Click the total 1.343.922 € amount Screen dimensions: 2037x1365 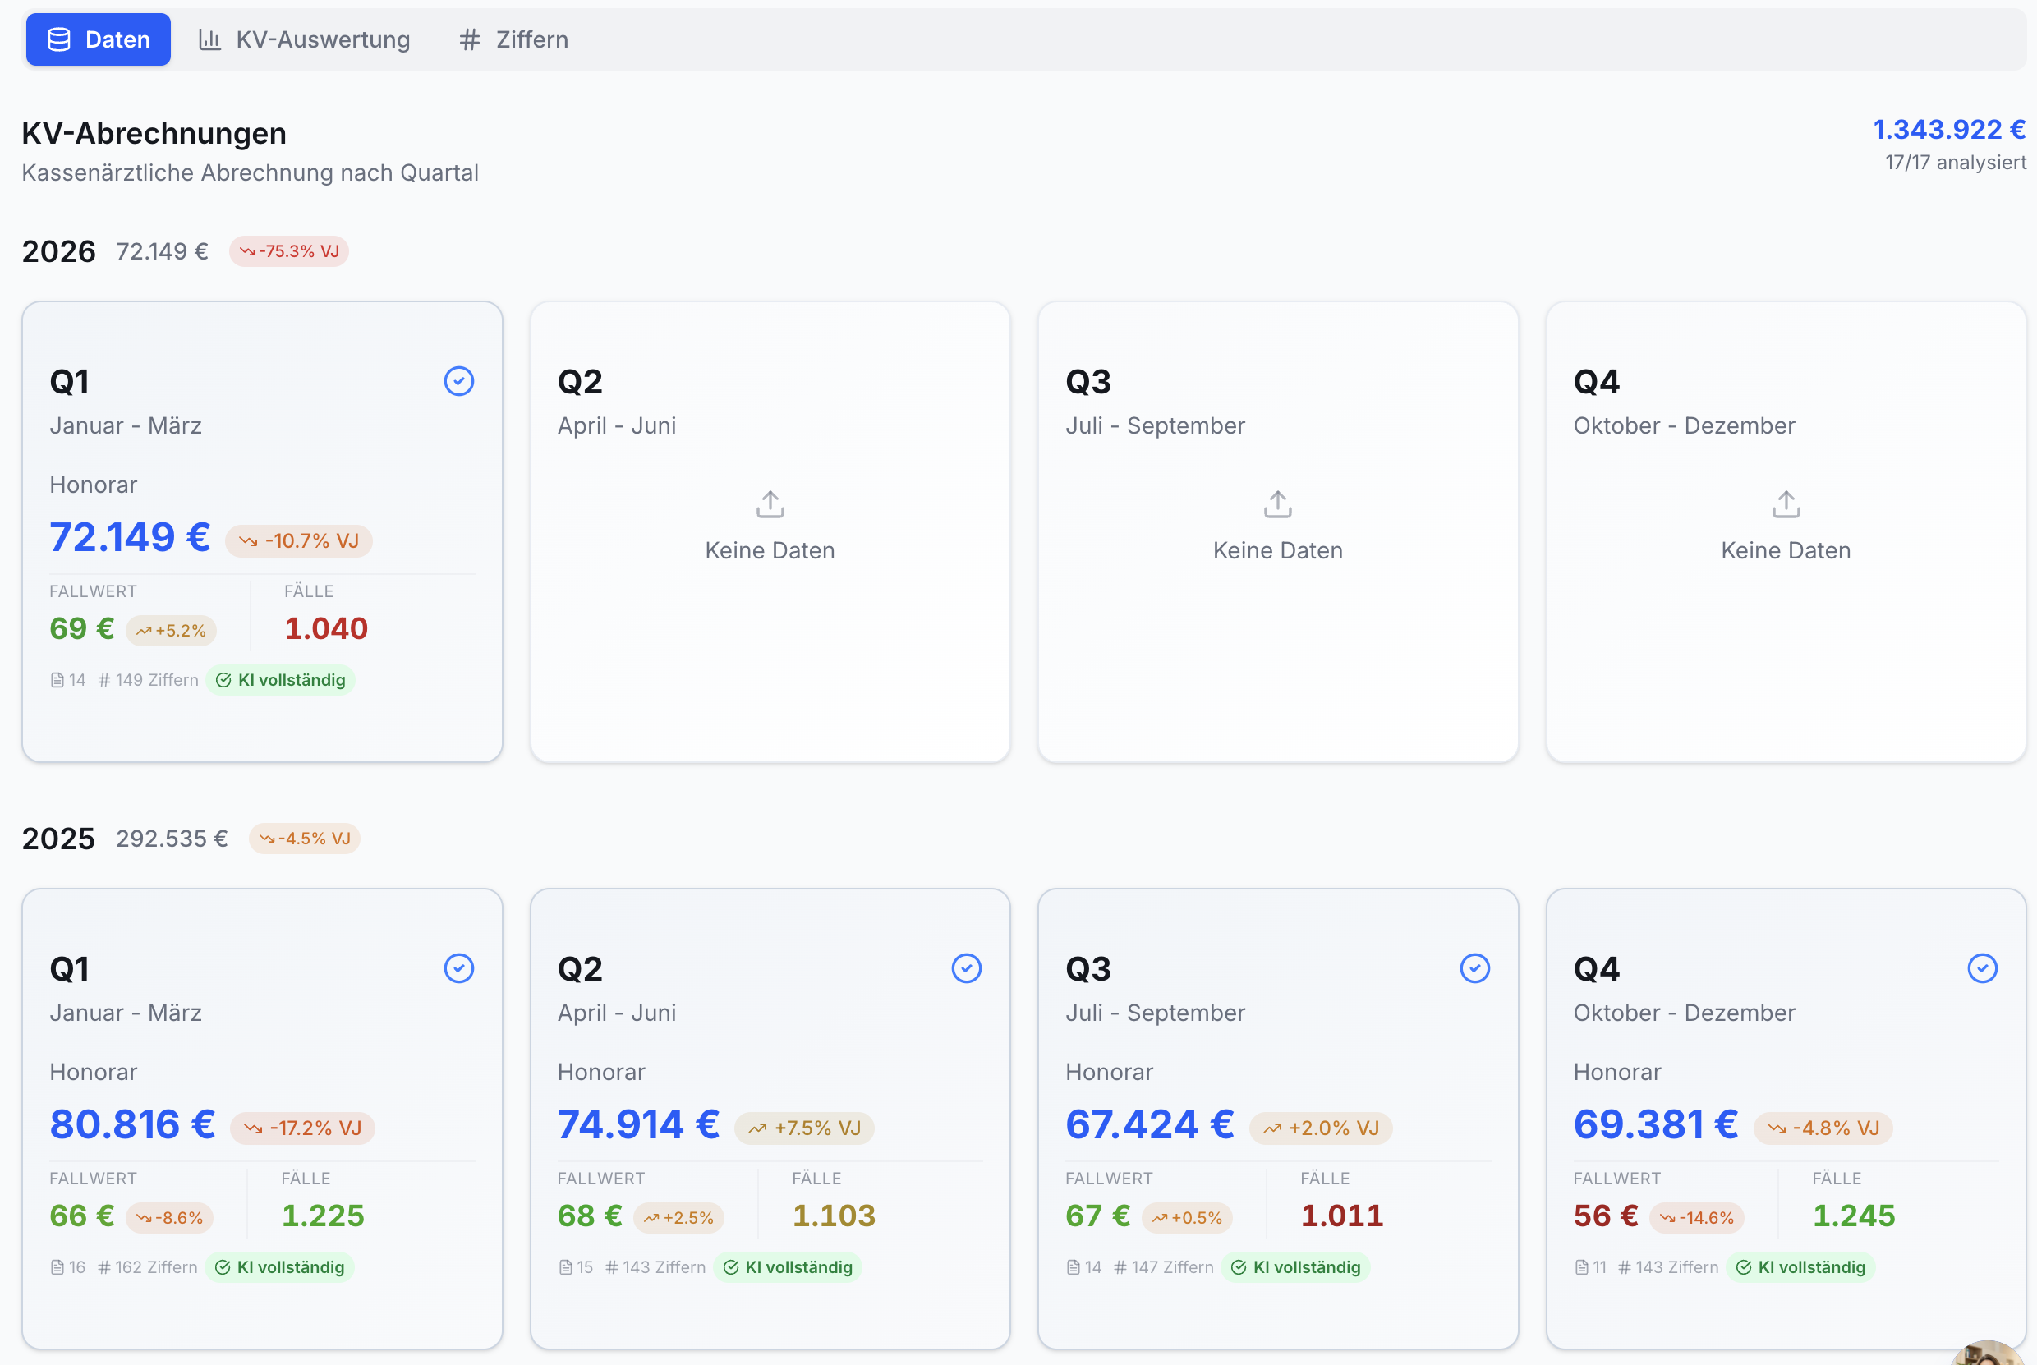[1950, 130]
